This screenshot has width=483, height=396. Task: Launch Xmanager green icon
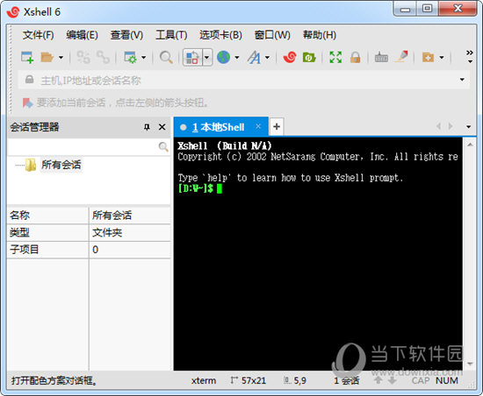pos(309,58)
